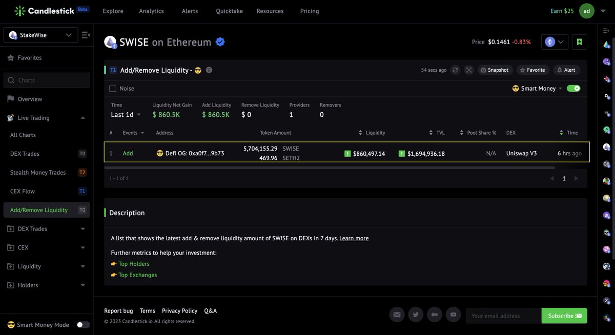The width and height of the screenshot is (615, 335).
Task: Check the Noise checkbox
Action: pyautogui.click(x=113, y=88)
